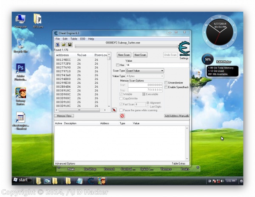Check the Enable Speedhack option
Viewport: 255px width, 197px height.
click(166, 87)
